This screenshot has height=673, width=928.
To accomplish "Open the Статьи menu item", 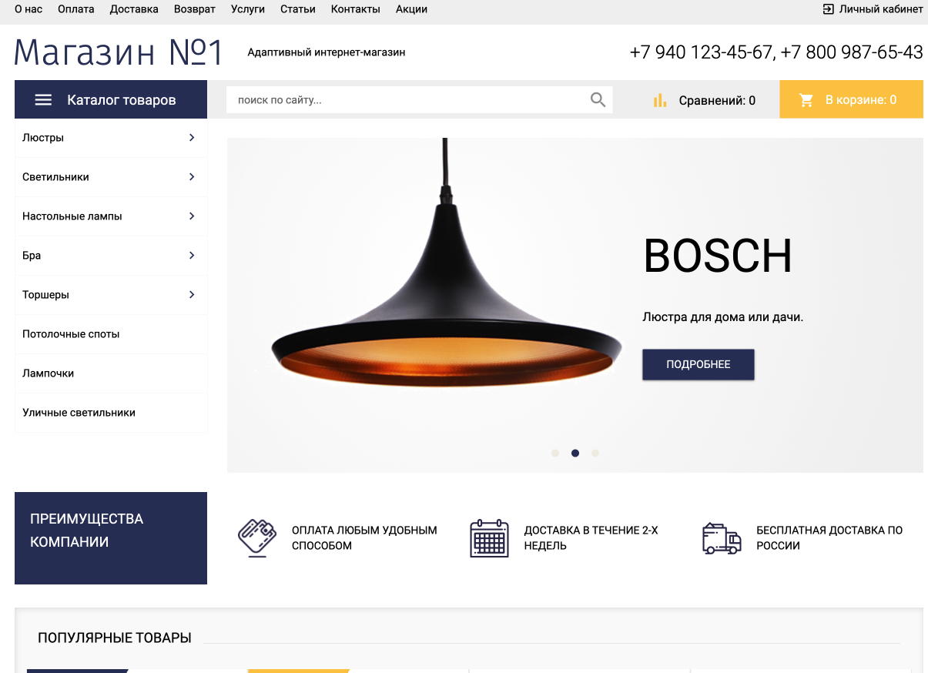I will (x=298, y=9).
